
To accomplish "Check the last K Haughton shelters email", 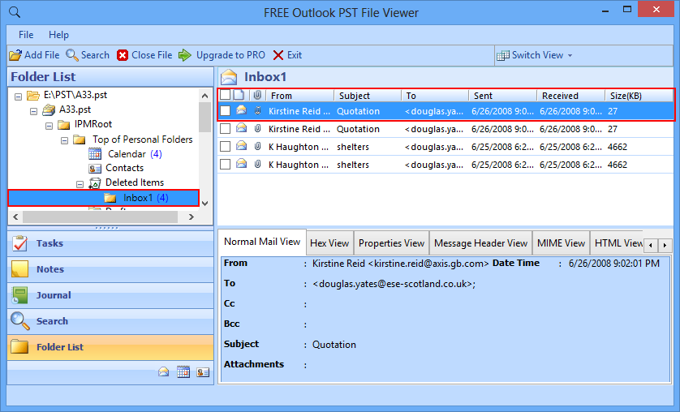I will 225,164.
